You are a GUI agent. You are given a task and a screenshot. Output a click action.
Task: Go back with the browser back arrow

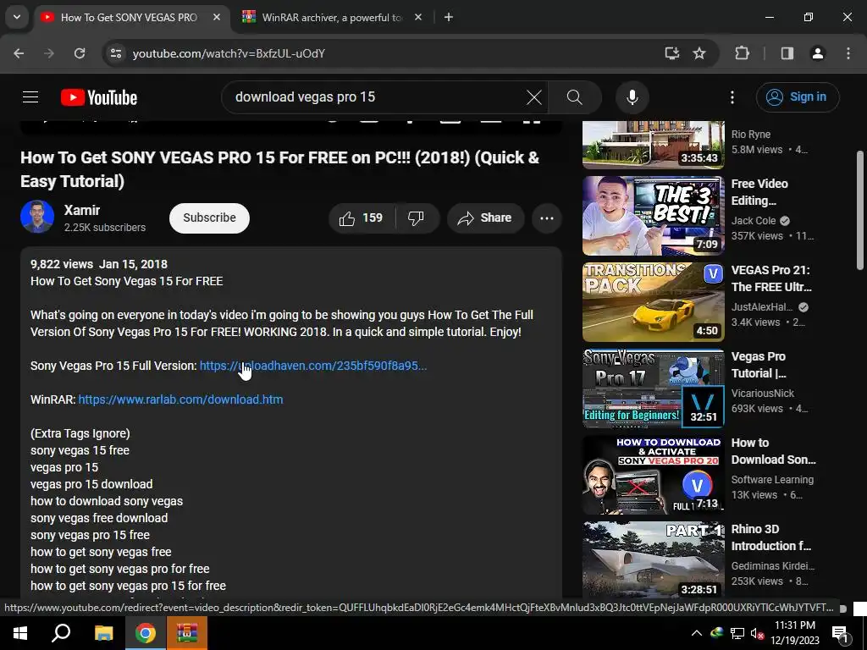pyautogui.click(x=19, y=53)
